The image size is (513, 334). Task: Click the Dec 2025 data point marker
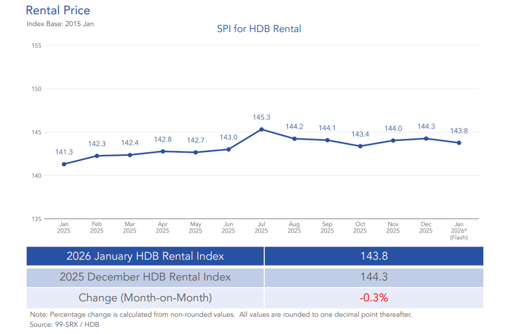[426, 138]
